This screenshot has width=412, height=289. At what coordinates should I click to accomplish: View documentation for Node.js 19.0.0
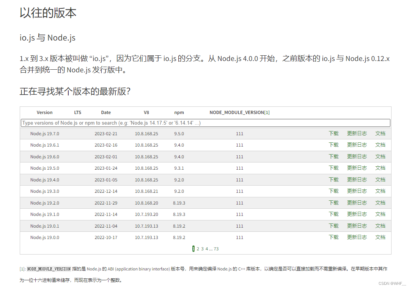(380, 237)
